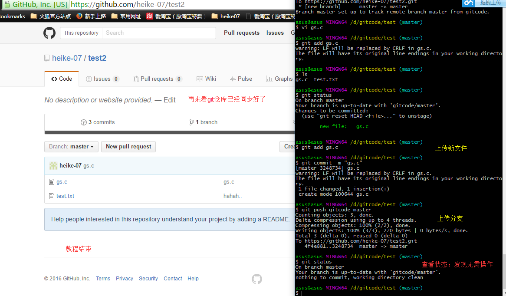Click the heike-07 owner link in title

point(67,58)
